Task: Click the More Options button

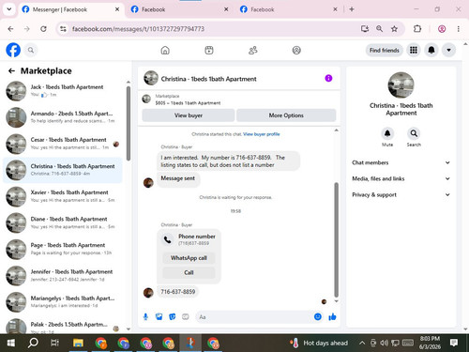Action: [x=286, y=115]
